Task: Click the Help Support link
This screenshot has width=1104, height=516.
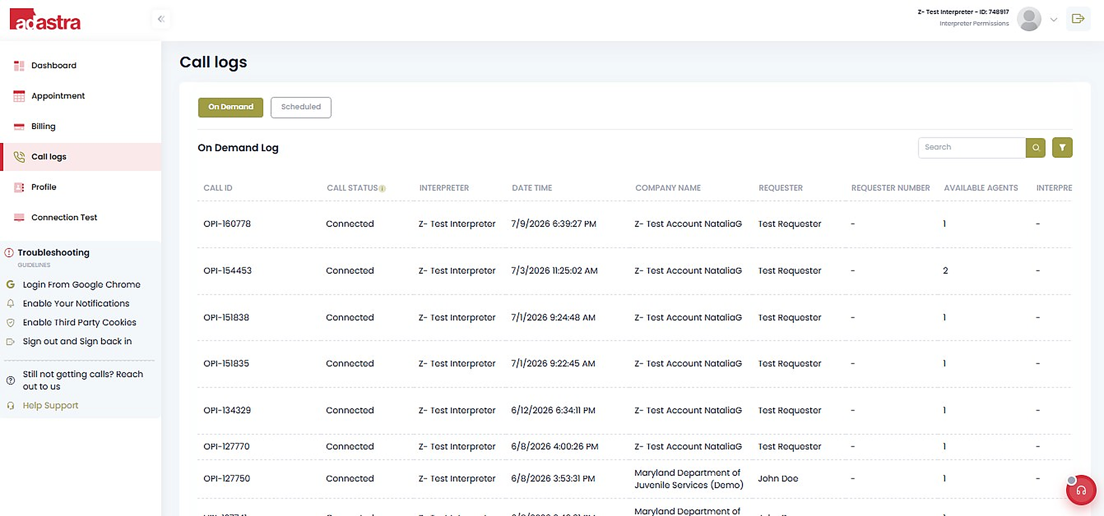Action: pyautogui.click(x=51, y=405)
